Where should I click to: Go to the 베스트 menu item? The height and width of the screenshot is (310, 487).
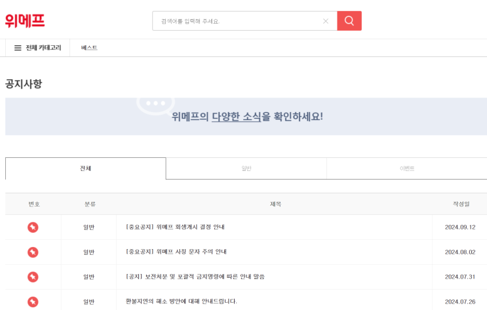89,48
